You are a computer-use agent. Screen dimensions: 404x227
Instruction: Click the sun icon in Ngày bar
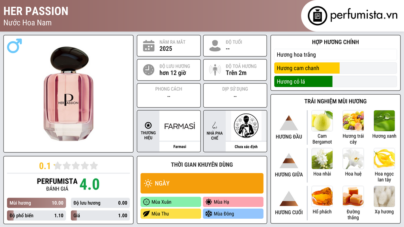148,183
